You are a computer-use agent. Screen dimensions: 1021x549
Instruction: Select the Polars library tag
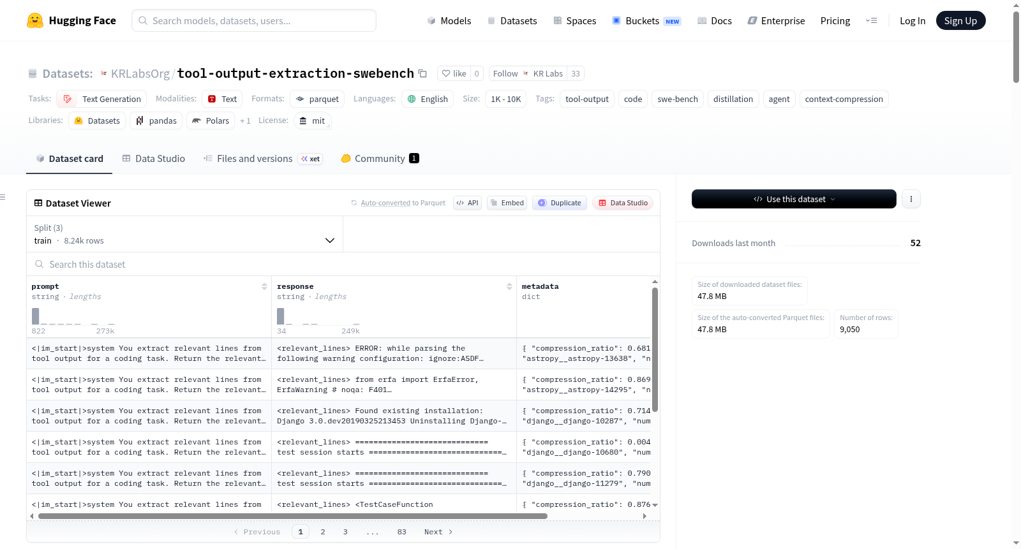click(x=211, y=121)
